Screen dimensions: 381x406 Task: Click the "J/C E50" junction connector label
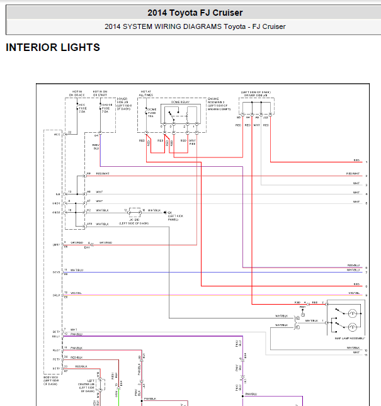click(134, 220)
